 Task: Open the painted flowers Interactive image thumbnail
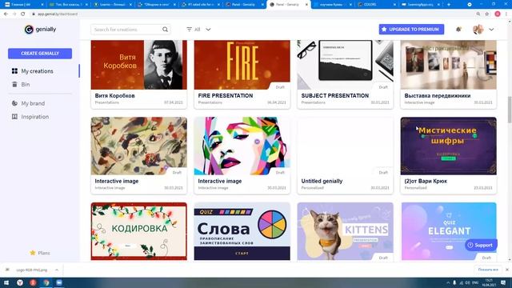[x=138, y=146]
